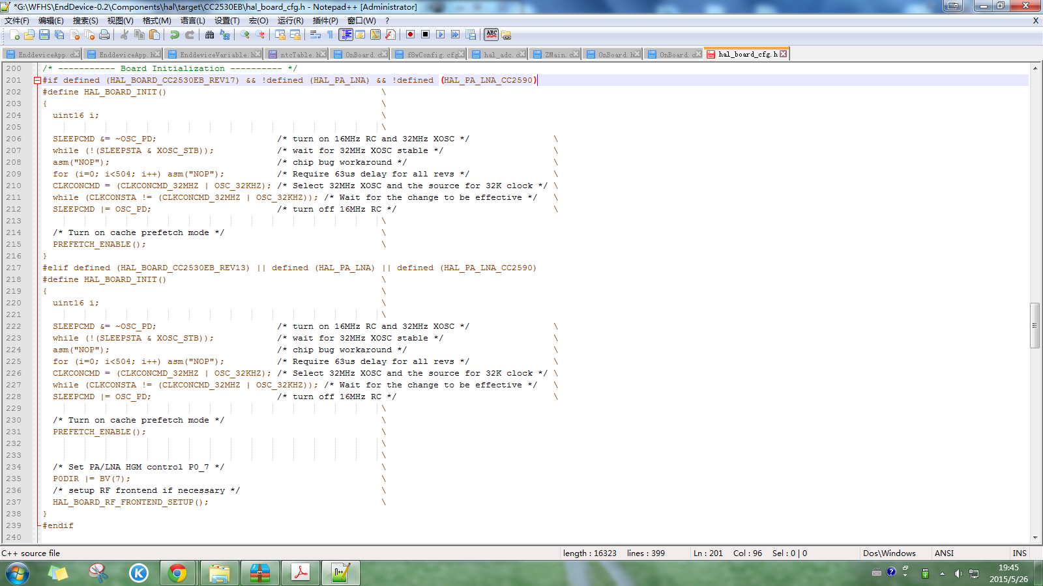Open the 插件(P) menu
1043x586 pixels.
[x=325, y=20]
